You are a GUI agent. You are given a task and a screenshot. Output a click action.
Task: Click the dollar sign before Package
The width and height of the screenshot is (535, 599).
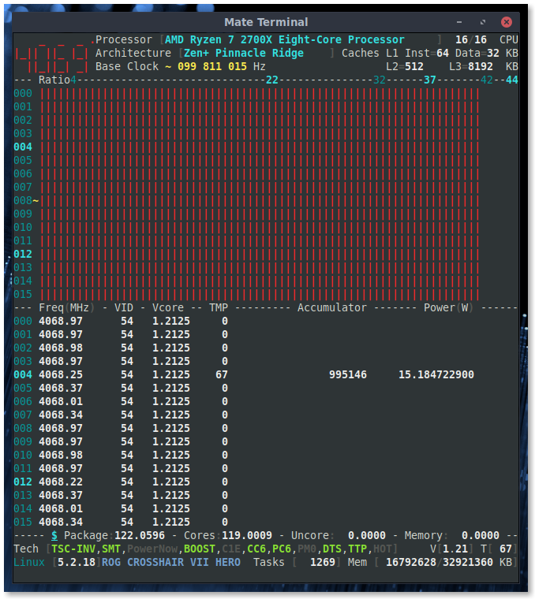[x=54, y=536]
